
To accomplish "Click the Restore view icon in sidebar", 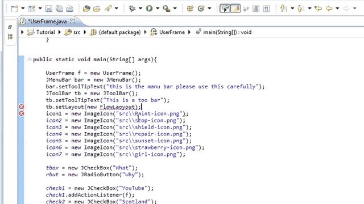I will pyautogui.click(x=10, y=27).
